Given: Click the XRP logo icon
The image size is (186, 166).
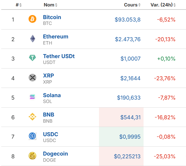Looking at the screenshot, I should pyautogui.click(x=32, y=78).
